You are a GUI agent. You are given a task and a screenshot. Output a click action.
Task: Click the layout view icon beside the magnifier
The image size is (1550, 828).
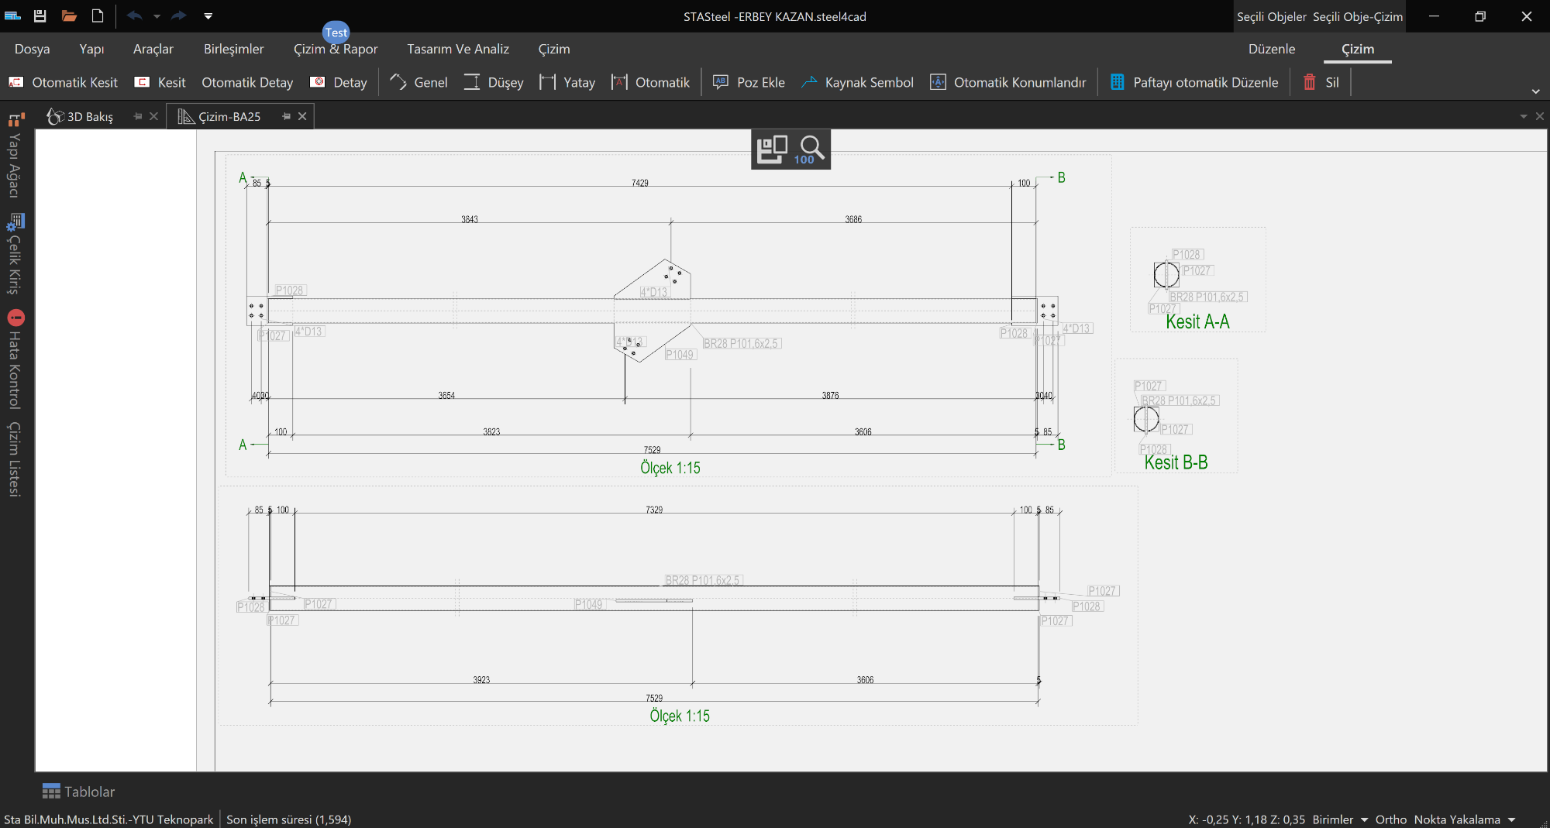(771, 149)
